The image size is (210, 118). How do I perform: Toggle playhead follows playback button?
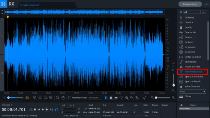[x=56, y=110]
